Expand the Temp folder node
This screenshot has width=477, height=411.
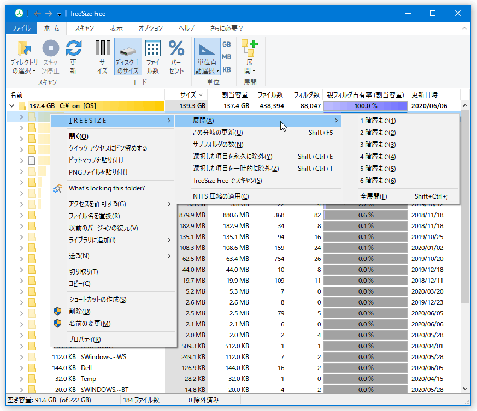[22, 379]
